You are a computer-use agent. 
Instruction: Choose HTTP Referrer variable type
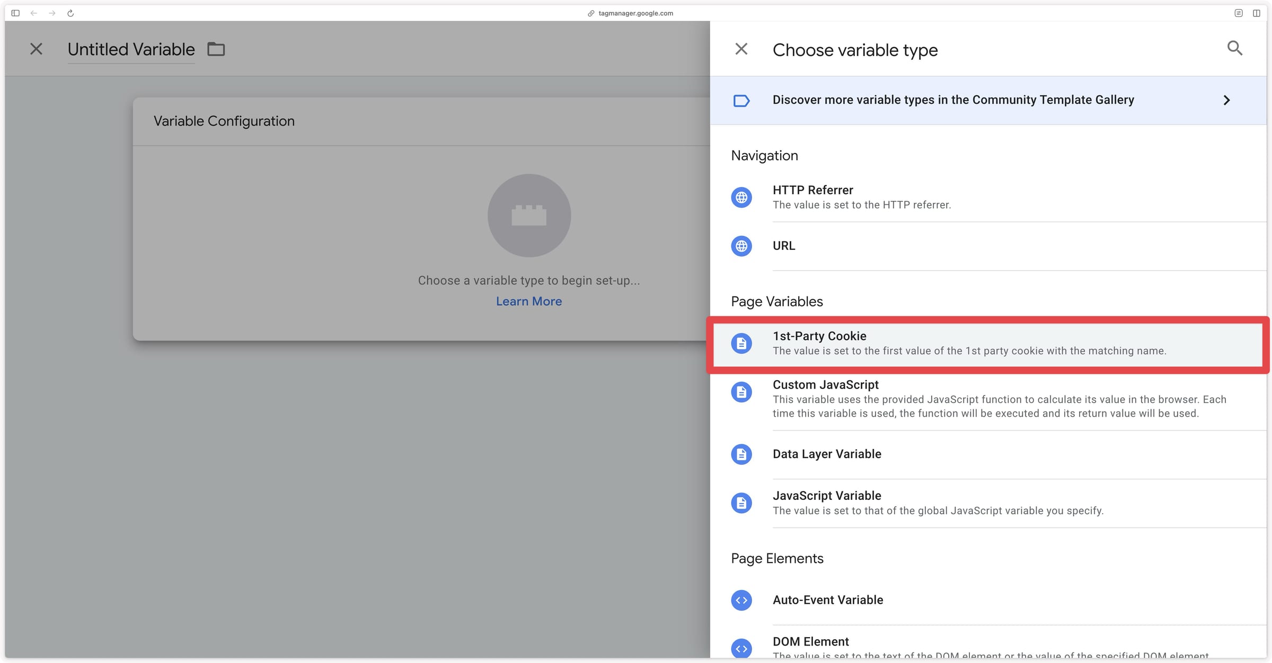tap(988, 198)
